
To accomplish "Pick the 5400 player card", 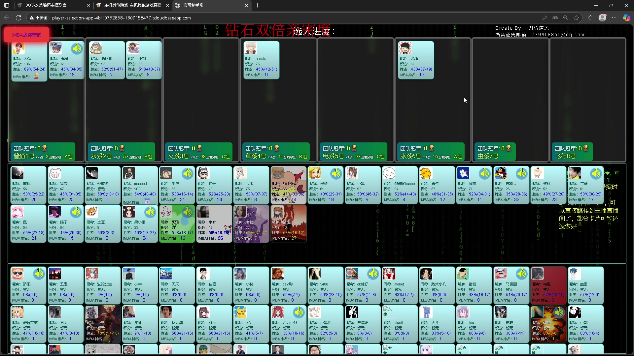I will click(x=326, y=285).
